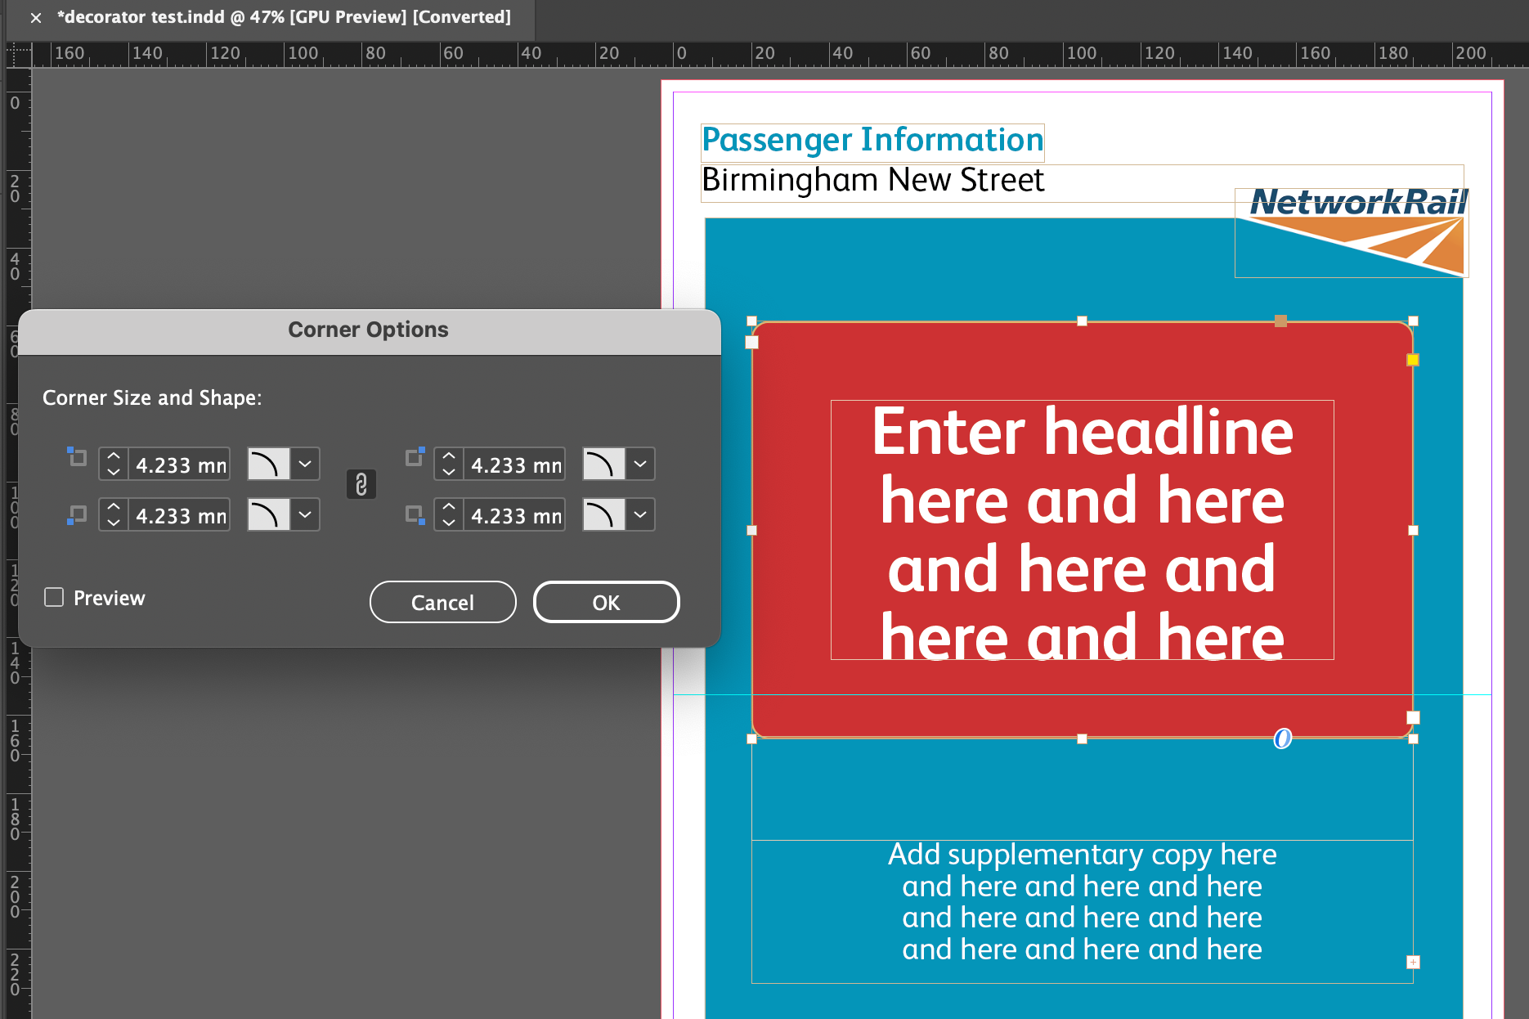1529x1019 pixels.
Task: Decrease the bottom-right corner size
Action: click(449, 523)
